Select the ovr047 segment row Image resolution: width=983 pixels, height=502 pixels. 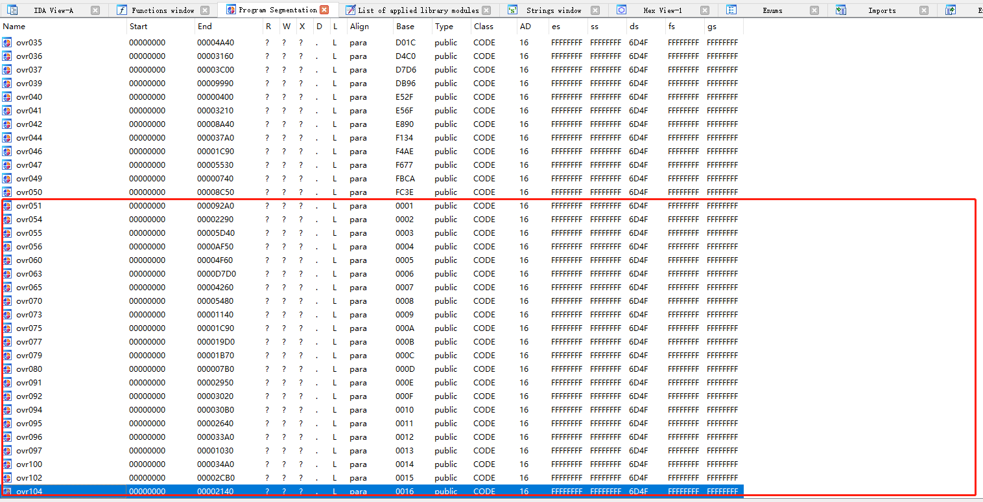tap(372, 165)
